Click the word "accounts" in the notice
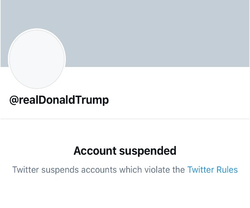 tap(93, 170)
